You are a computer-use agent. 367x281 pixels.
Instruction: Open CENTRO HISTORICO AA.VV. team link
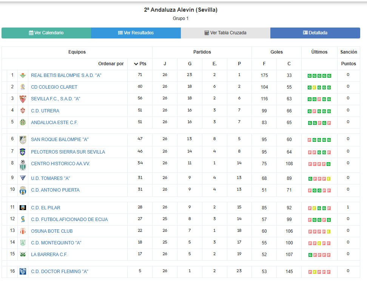[60, 164]
